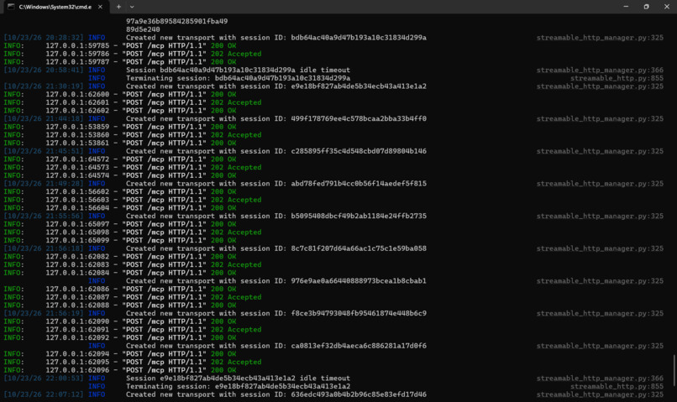Click the timestamp 21:55:56 log entry
This screenshot has height=402, width=677.
point(44,216)
